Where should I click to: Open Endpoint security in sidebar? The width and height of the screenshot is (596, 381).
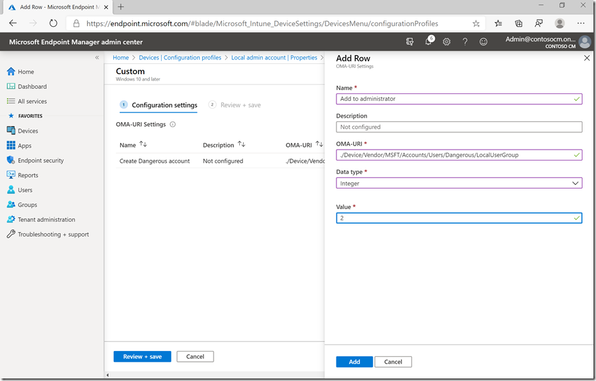pyautogui.click(x=40, y=160)
